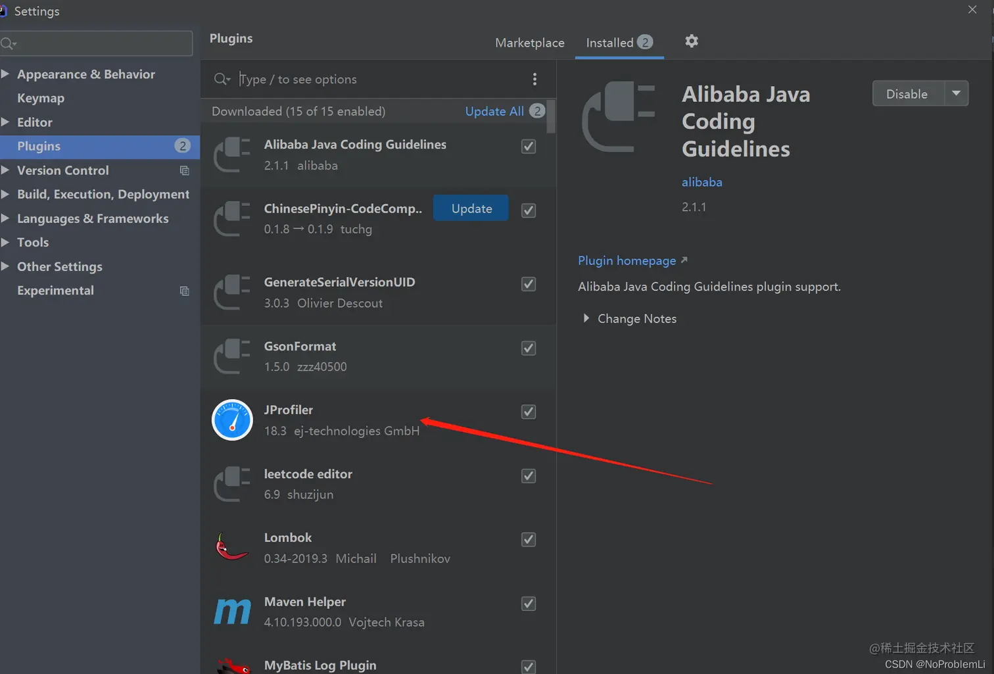Open the alibaba vendor link
This screenshot has height=674, width=994.
[701, 182]
